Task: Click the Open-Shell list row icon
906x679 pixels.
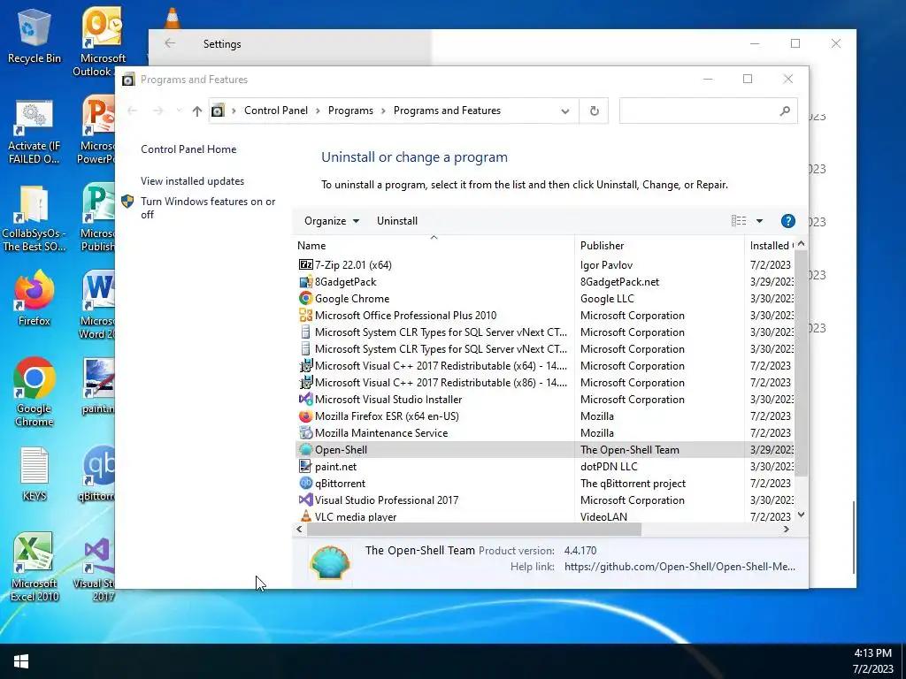Action: point(305,449)
